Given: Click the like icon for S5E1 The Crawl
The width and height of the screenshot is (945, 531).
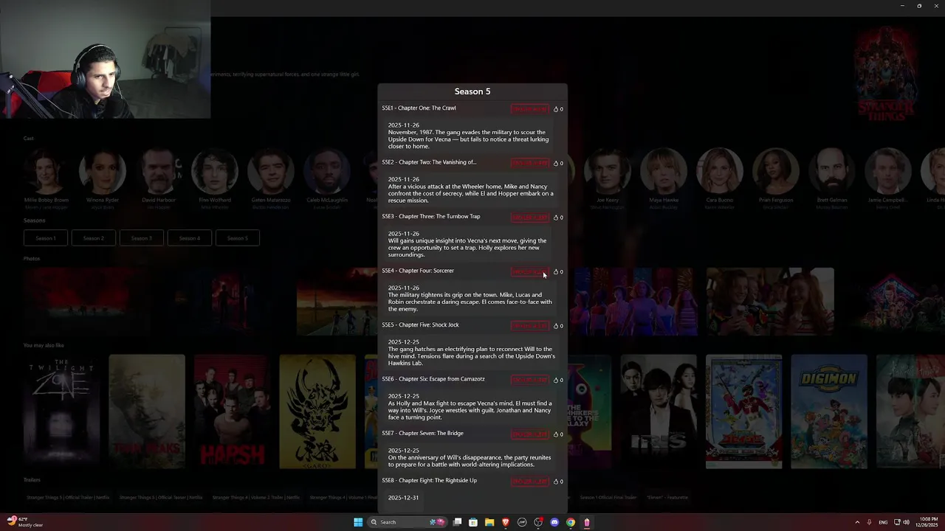Looking at the screenshot, I should point(556,109).
